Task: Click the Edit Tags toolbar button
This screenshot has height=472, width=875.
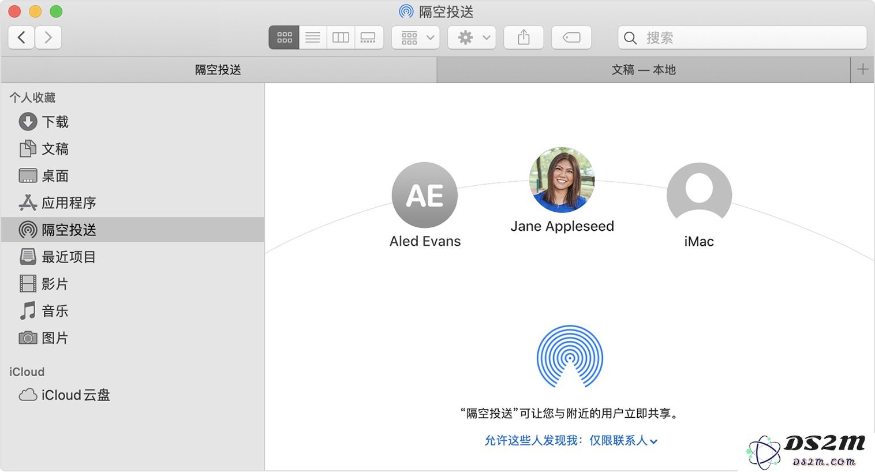Action: pyautogui.click(x=571, y=38)
